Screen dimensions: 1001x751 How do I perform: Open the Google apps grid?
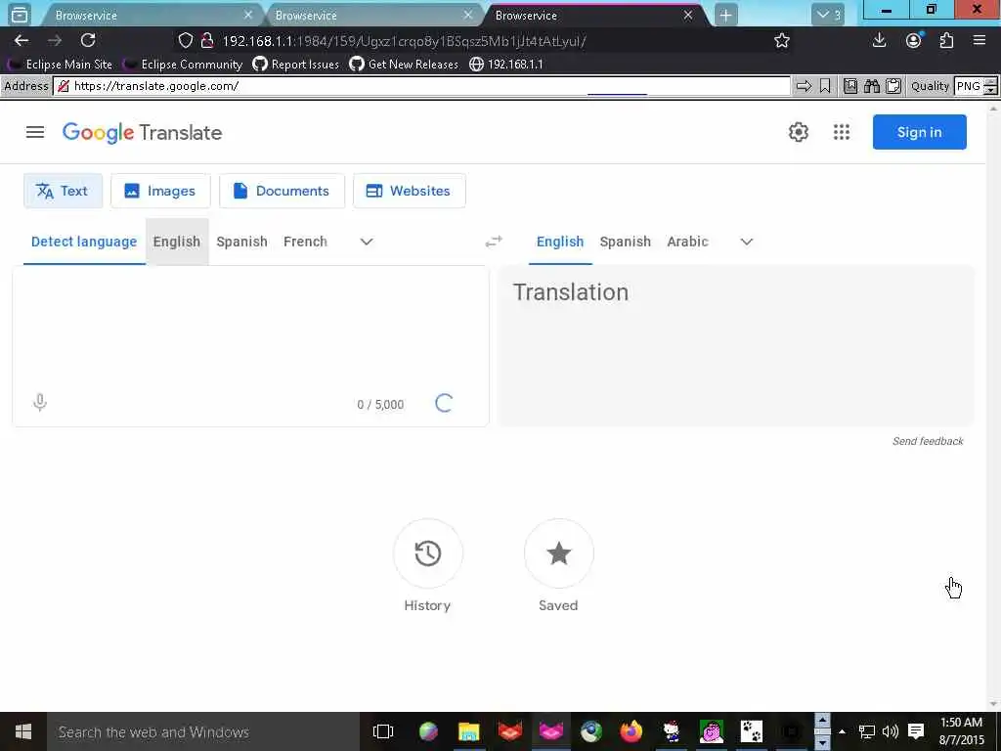pyautogui.click(x=842, y=132)
